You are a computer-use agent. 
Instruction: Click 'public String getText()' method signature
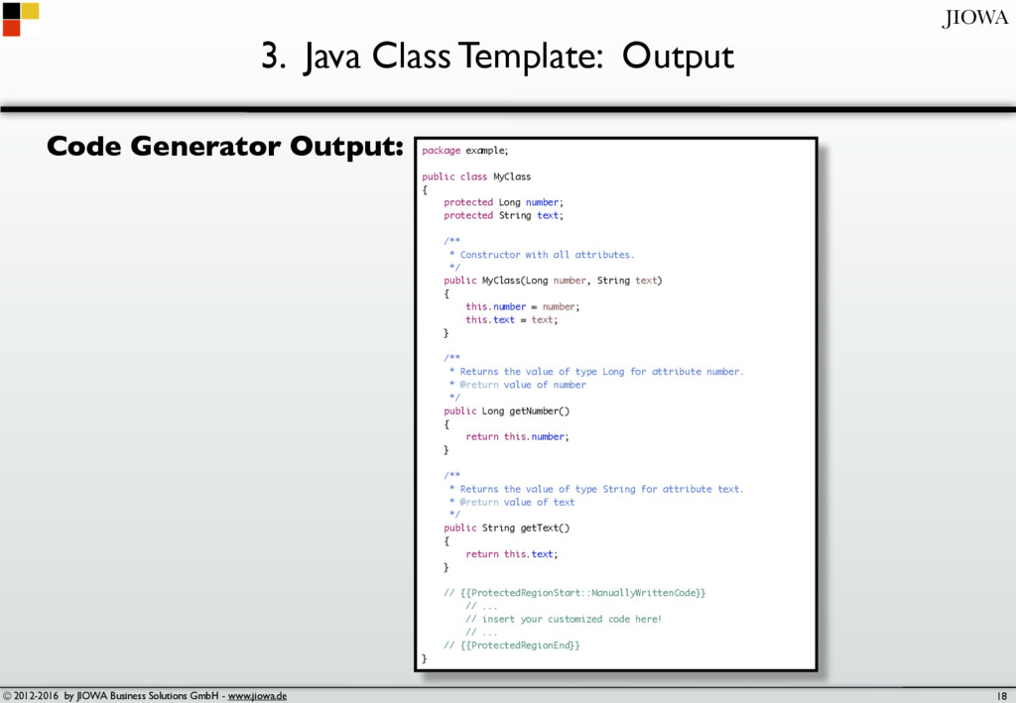(x=507, y=528)
